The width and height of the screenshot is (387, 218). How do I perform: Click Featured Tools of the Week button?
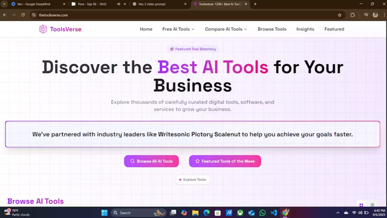pos(225,161)
